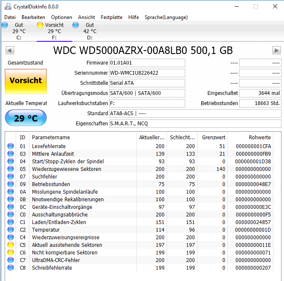Open the Optionen menu
Viewport: 284px width, 281px height.
[x=62, y=17]
